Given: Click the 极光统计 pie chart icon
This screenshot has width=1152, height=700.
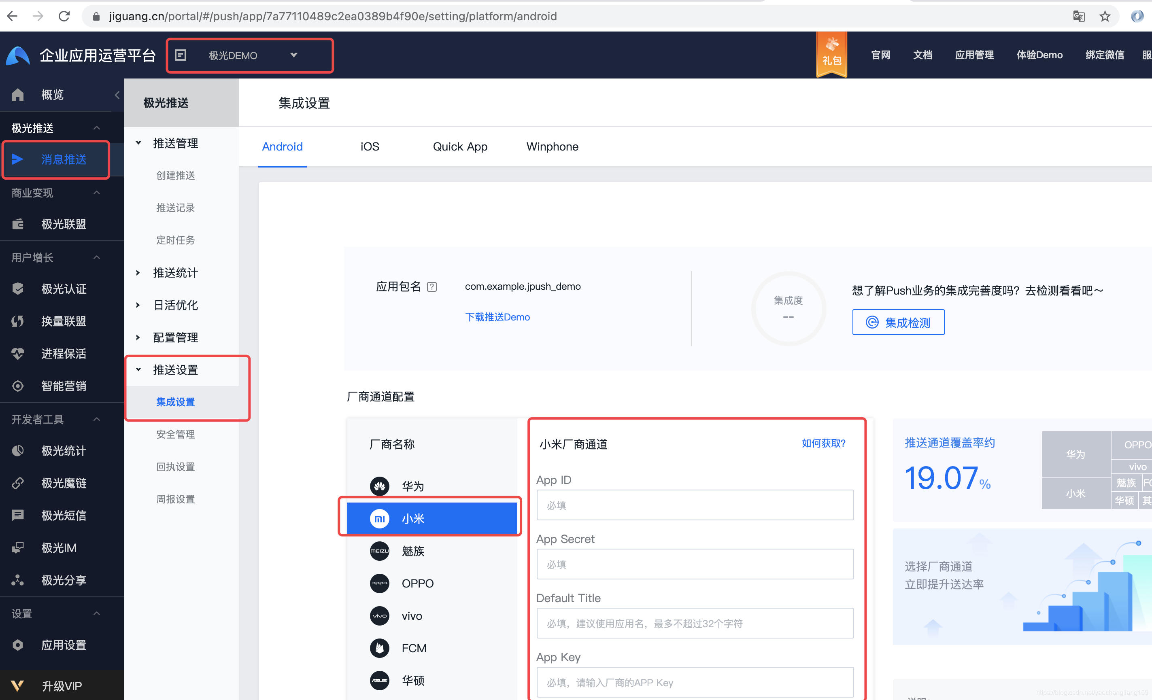Looking at the screenshot, I should (x=18, y=450).
